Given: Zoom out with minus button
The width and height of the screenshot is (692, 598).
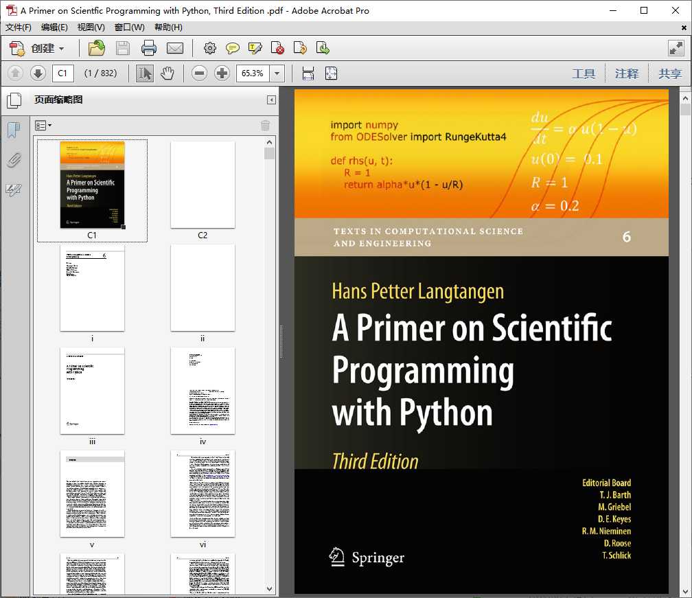Looking at the screenshot, I should point(200,73).
